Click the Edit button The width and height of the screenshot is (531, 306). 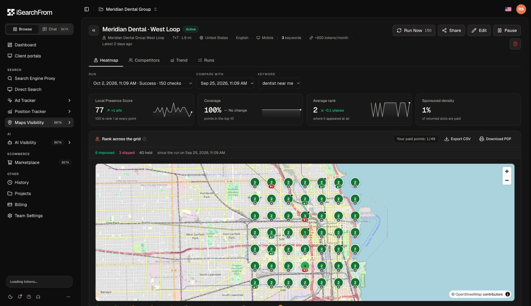point(479,30)
